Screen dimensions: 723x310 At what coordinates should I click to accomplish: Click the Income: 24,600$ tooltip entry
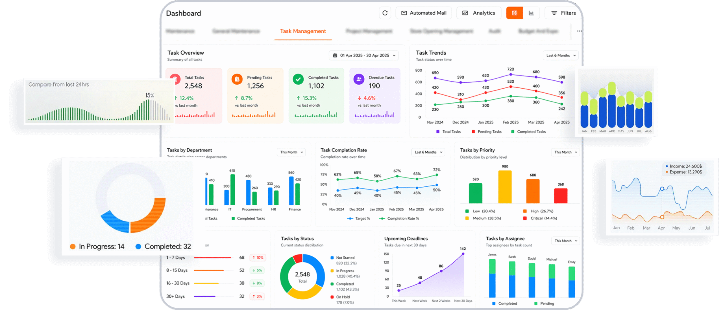point(683,166)
